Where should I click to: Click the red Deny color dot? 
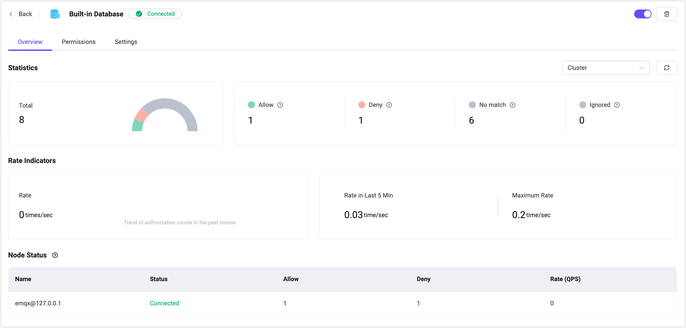coord(362,105)
